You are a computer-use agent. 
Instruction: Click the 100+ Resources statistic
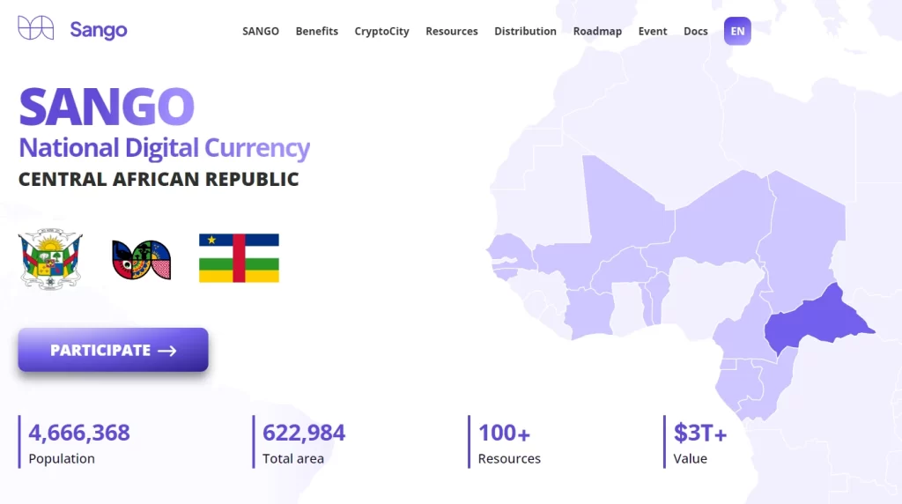point(508,441)
